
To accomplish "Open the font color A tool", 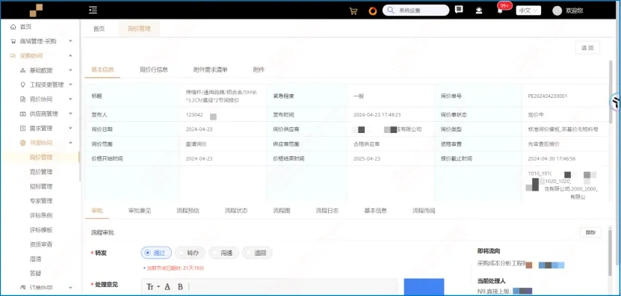I will point(167,286).
